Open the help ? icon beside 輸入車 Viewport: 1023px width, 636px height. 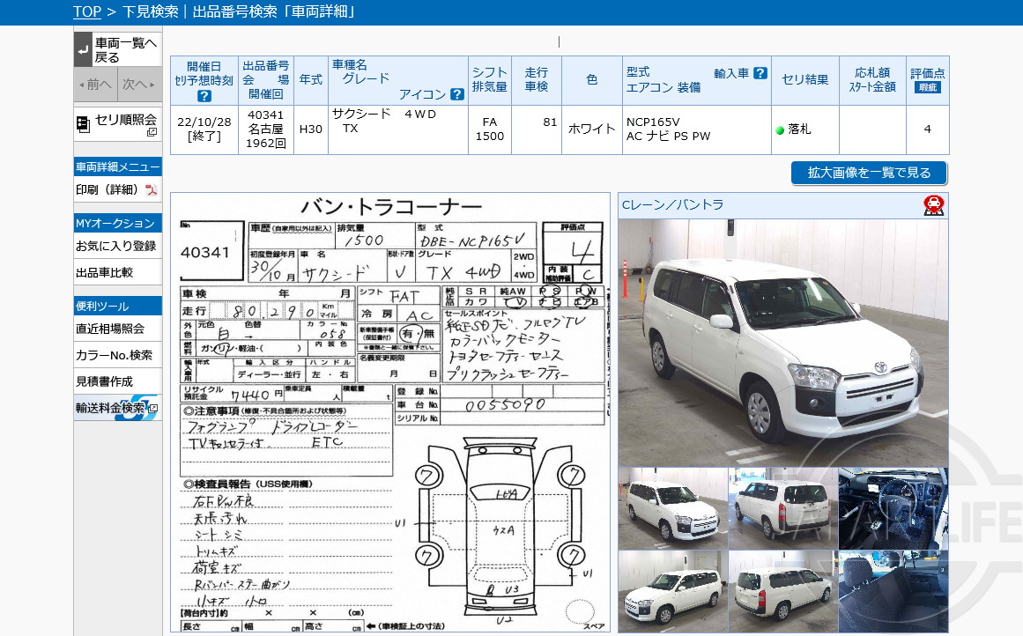click(x=761, y=71)
